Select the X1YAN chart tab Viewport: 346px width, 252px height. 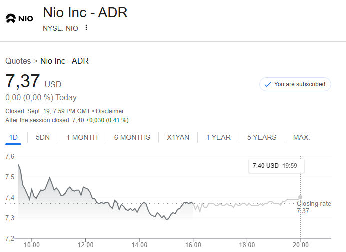178,137
